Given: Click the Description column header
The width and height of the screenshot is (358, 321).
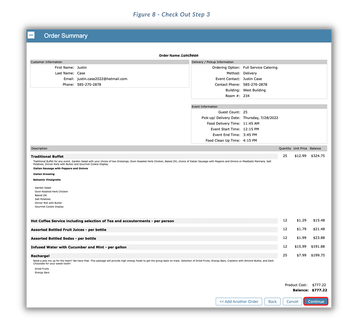Looking at the screenshot, I should click(x=39, y=148).
